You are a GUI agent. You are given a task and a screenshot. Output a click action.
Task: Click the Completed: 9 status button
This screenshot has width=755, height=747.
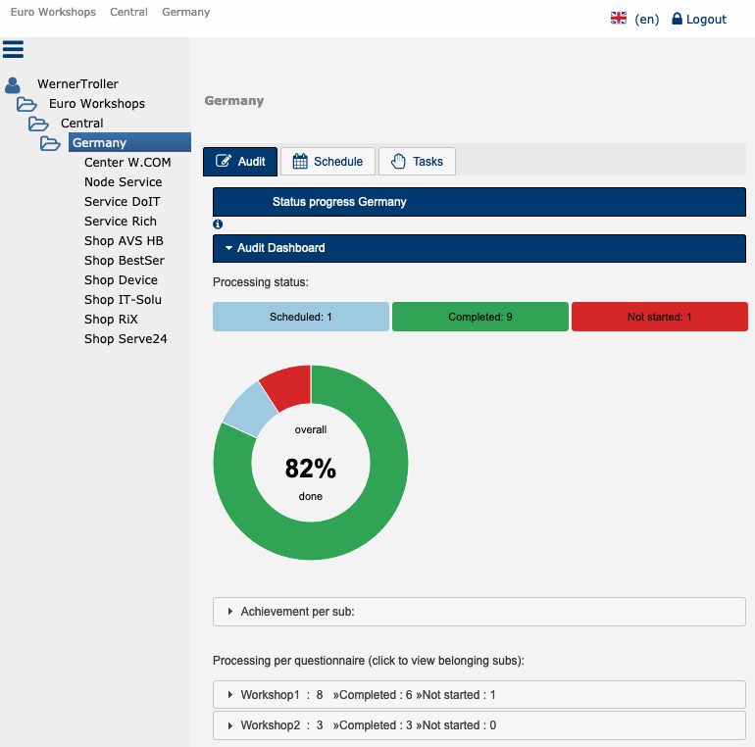(479, 317)
